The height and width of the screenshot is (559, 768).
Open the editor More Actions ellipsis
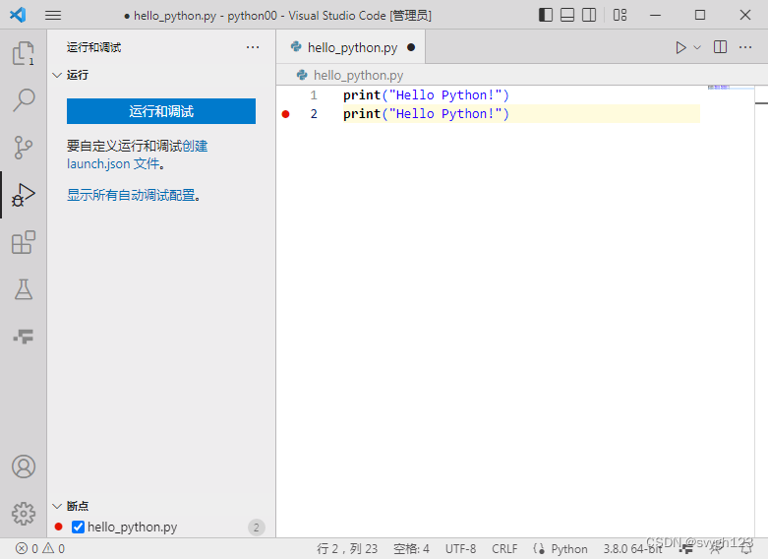pos(745,47)
